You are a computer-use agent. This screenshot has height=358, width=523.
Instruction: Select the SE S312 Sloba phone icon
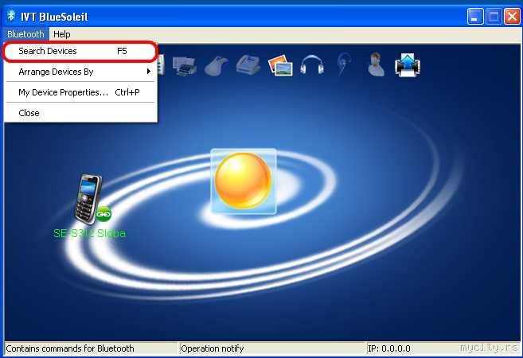[88, 199]
